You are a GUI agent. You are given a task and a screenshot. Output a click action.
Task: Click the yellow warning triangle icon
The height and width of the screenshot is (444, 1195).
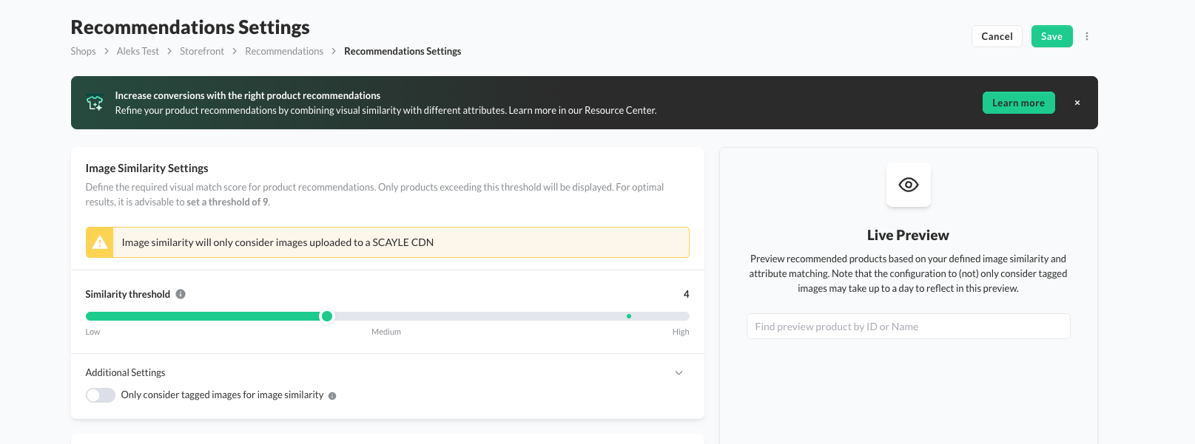coord(100,242)
